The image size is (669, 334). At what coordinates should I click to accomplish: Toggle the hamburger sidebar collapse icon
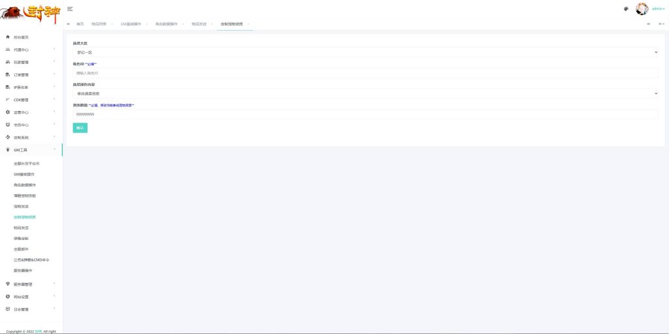(x=70, y=8)
